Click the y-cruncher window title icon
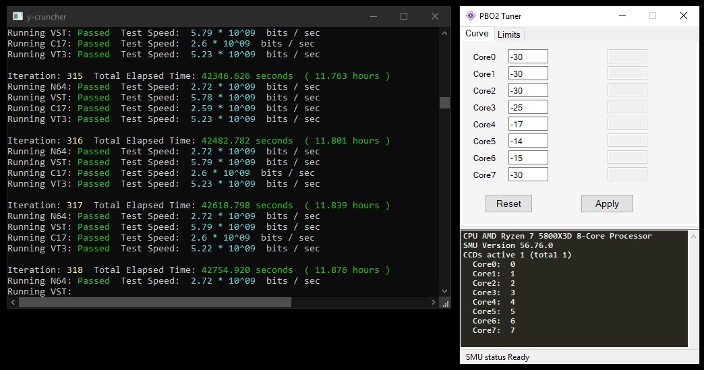 pyautogui.click(x=18, y=17)
